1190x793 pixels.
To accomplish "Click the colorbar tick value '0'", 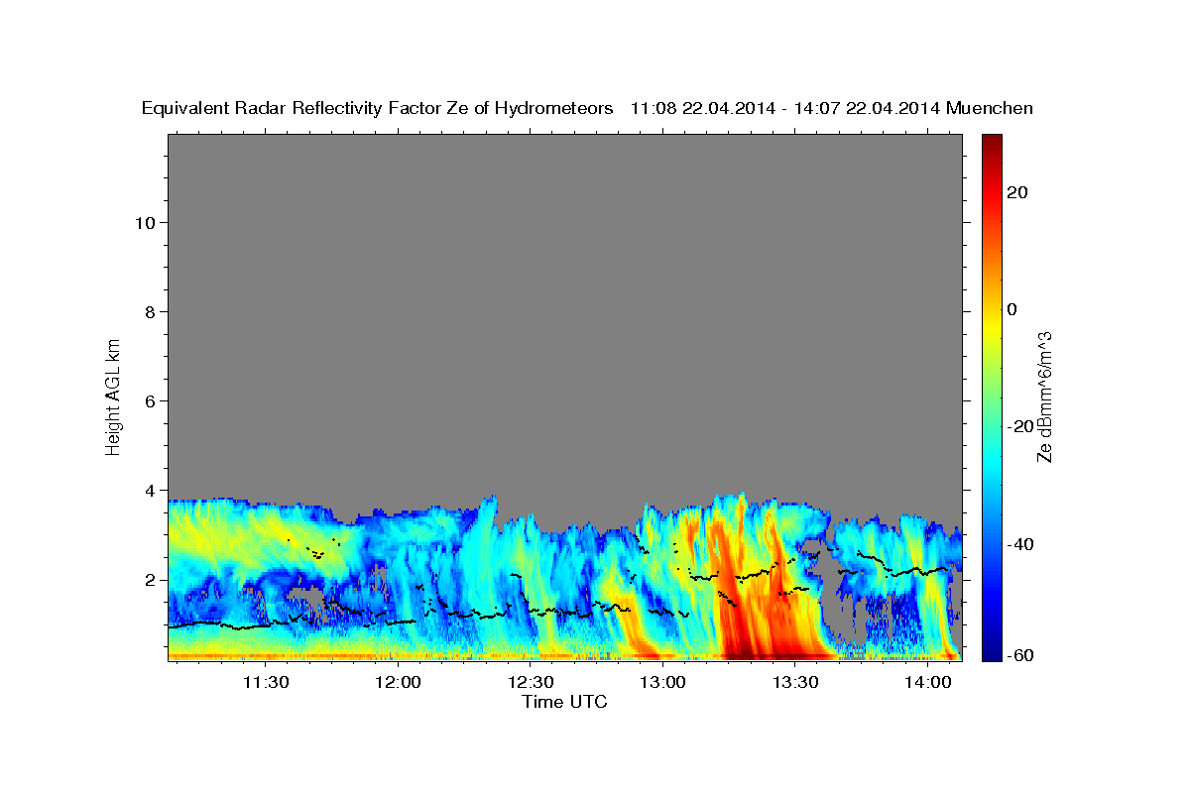I will [x=1012, y=309].
